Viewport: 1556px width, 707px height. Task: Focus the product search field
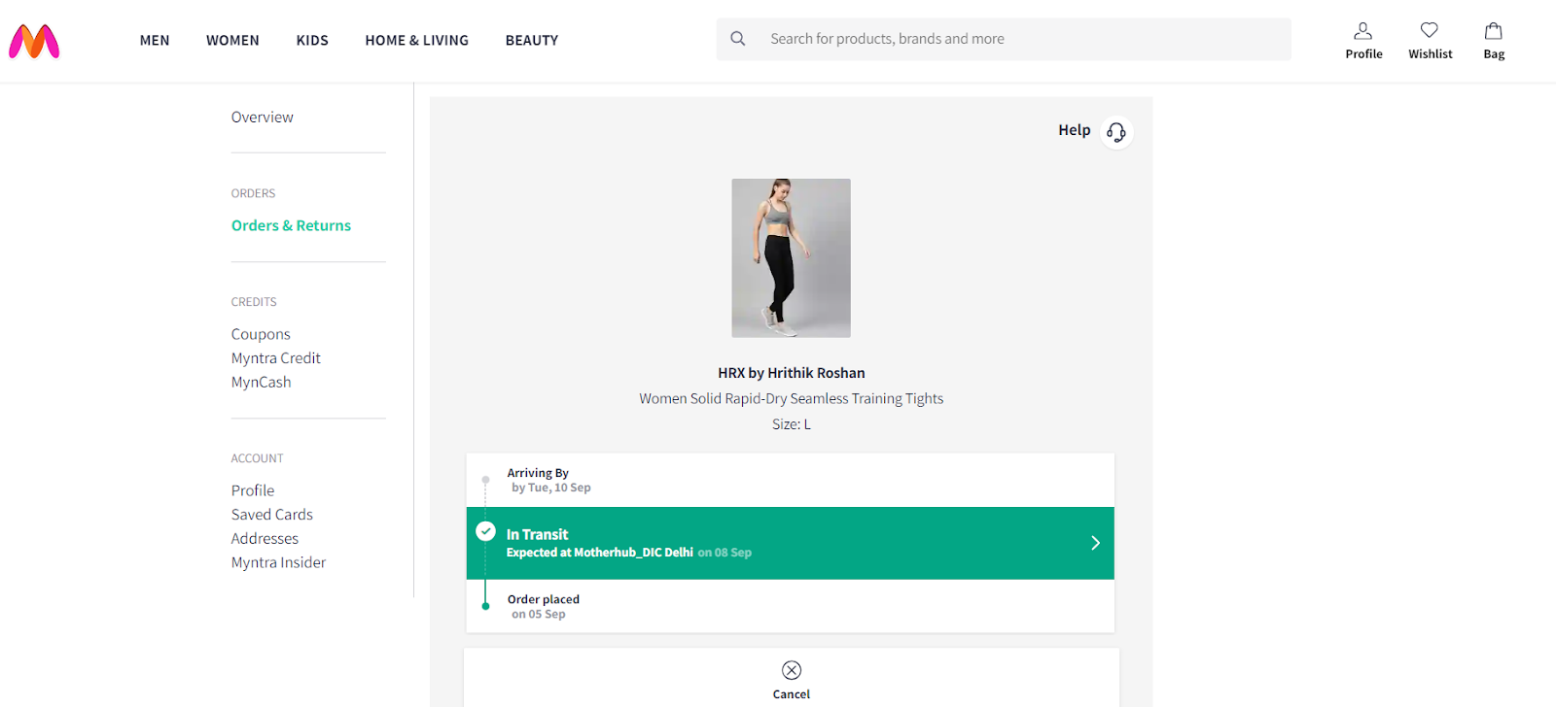1004,39
